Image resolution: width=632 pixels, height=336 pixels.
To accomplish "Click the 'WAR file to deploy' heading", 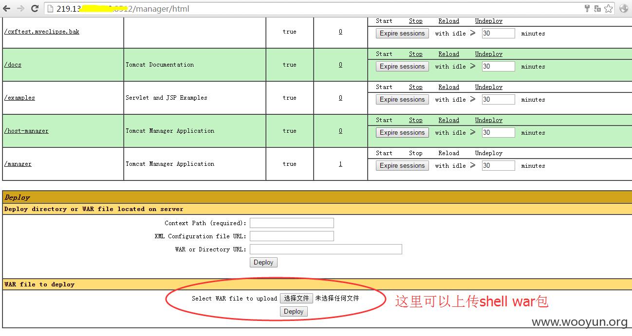I will click(39, 284).
